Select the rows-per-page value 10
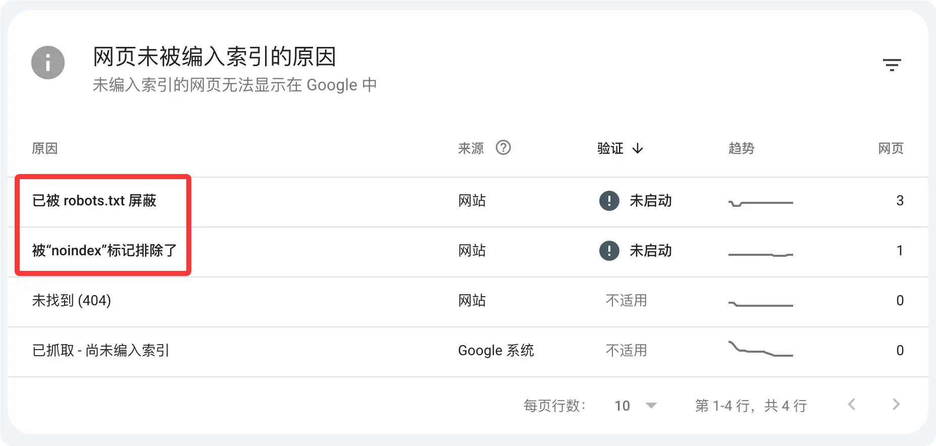Viewport: 936px width, 446px height. pyautogui.click(x=622, y=406)
